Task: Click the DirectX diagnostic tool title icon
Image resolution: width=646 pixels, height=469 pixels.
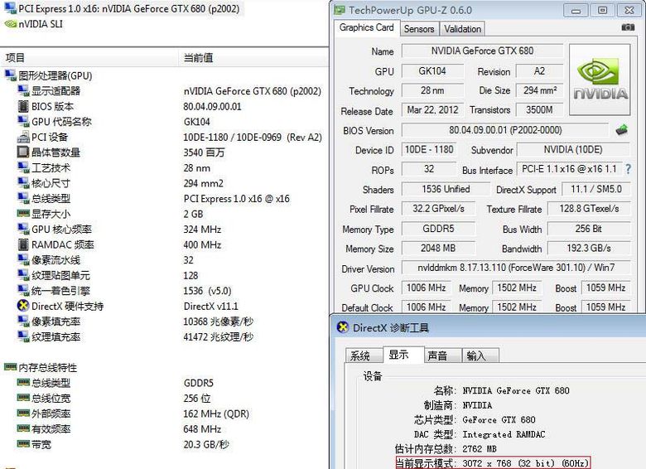Action: click(343, 327)
